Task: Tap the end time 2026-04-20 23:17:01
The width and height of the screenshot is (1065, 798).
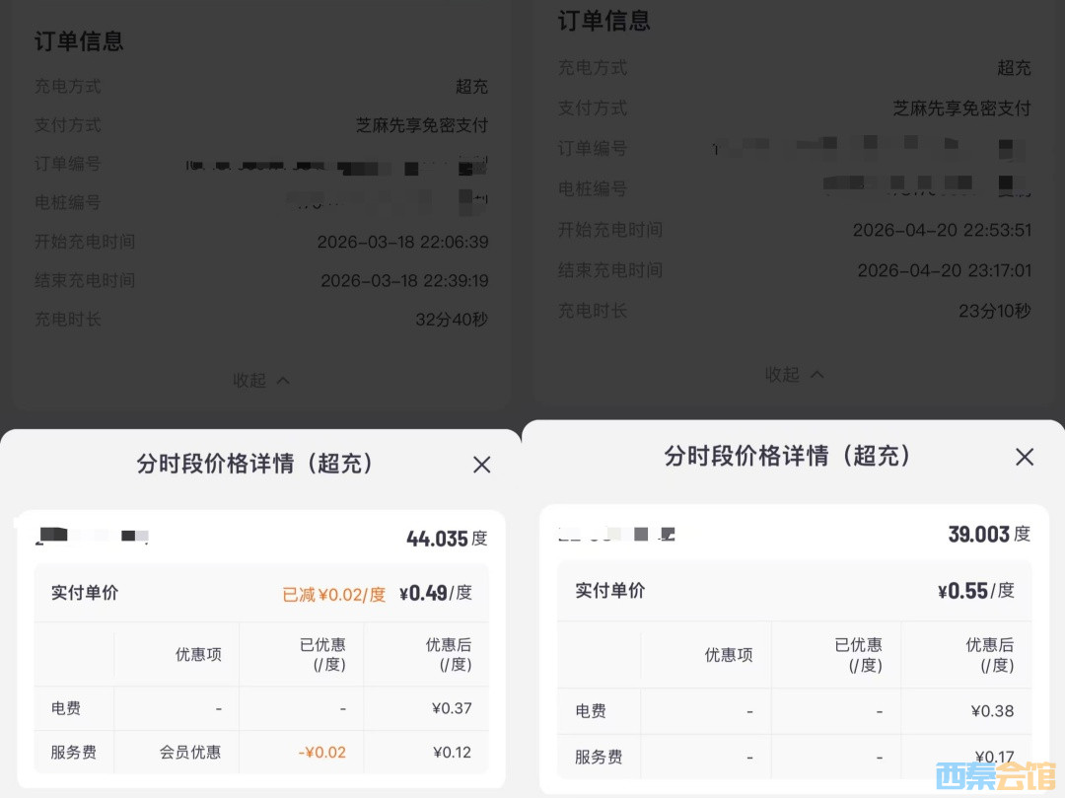Action: click(x=944, y=270)
